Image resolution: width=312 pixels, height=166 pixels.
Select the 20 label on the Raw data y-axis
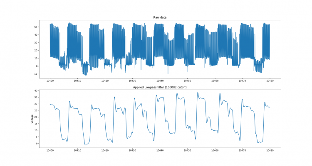coord(36,51)
